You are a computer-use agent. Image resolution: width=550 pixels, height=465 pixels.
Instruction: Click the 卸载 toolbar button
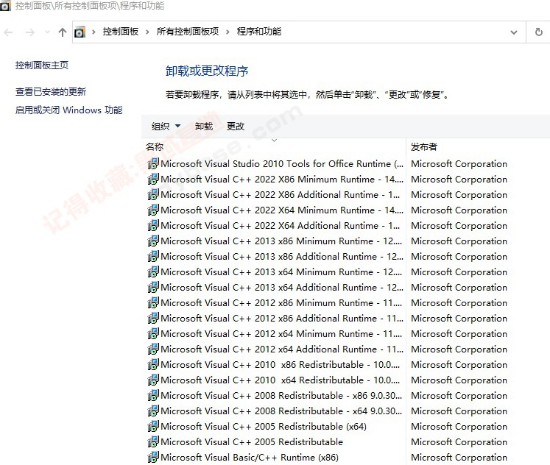click(204, 126)
